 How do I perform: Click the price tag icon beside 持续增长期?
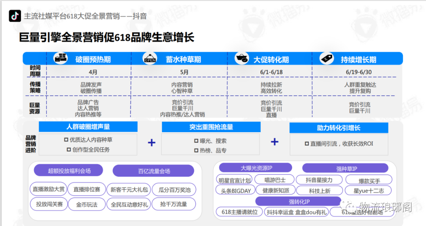click(327, 58)
